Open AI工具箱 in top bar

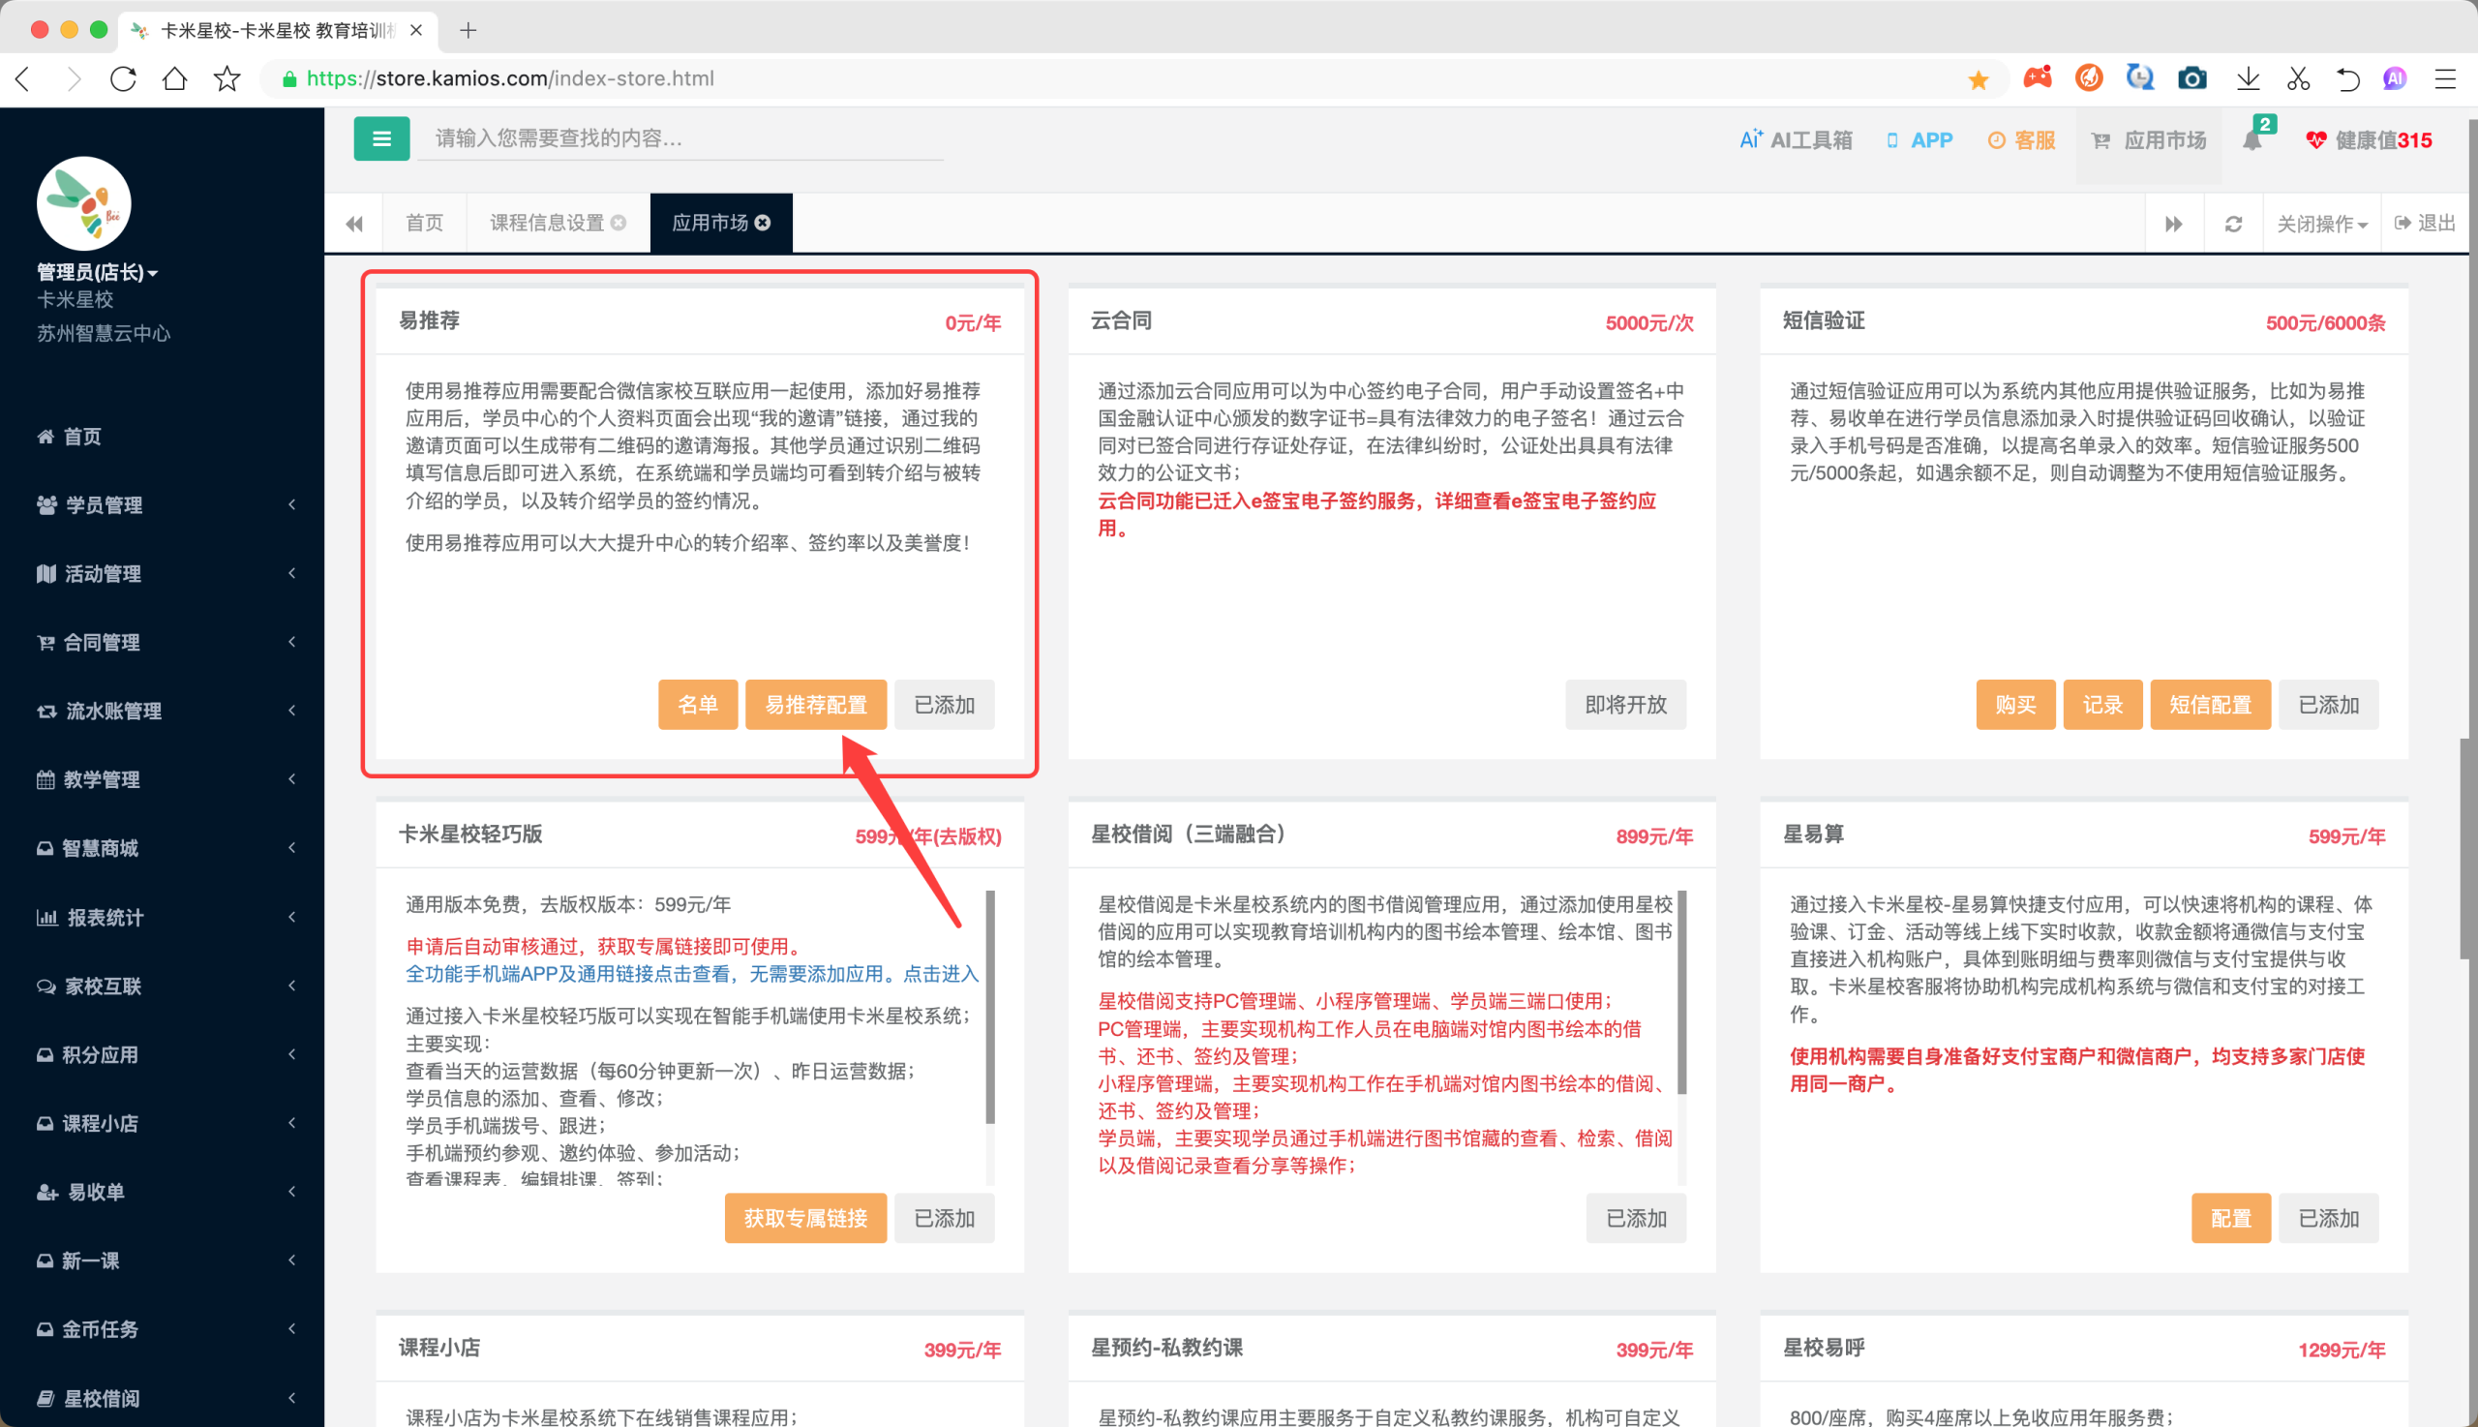[x=1795, y=140]
